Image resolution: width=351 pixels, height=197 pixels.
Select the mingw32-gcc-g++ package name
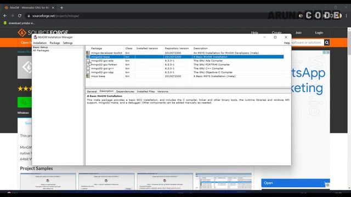[103, 68]
